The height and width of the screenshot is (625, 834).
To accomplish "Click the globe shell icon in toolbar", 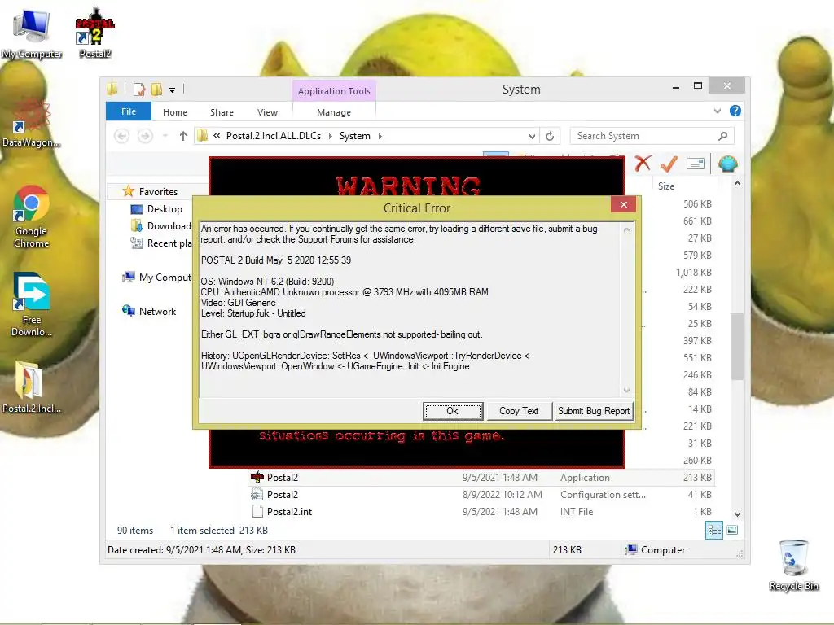I will 727,164.
